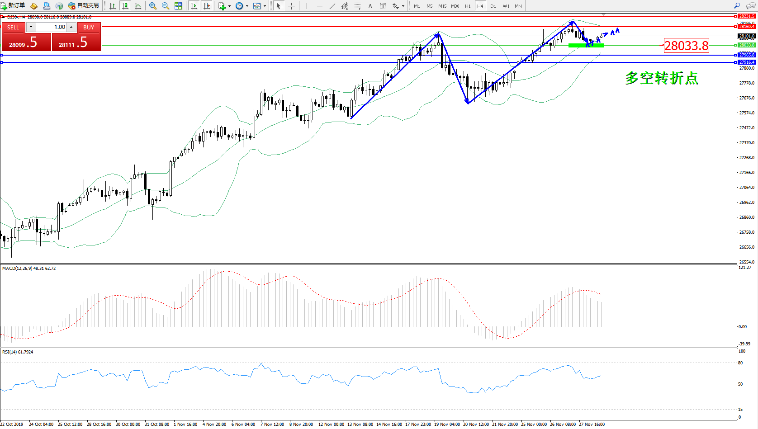Click the green 28033.8 horizontal level line
The width and height of the screenshot is (758, 429).
click(317, 45)
